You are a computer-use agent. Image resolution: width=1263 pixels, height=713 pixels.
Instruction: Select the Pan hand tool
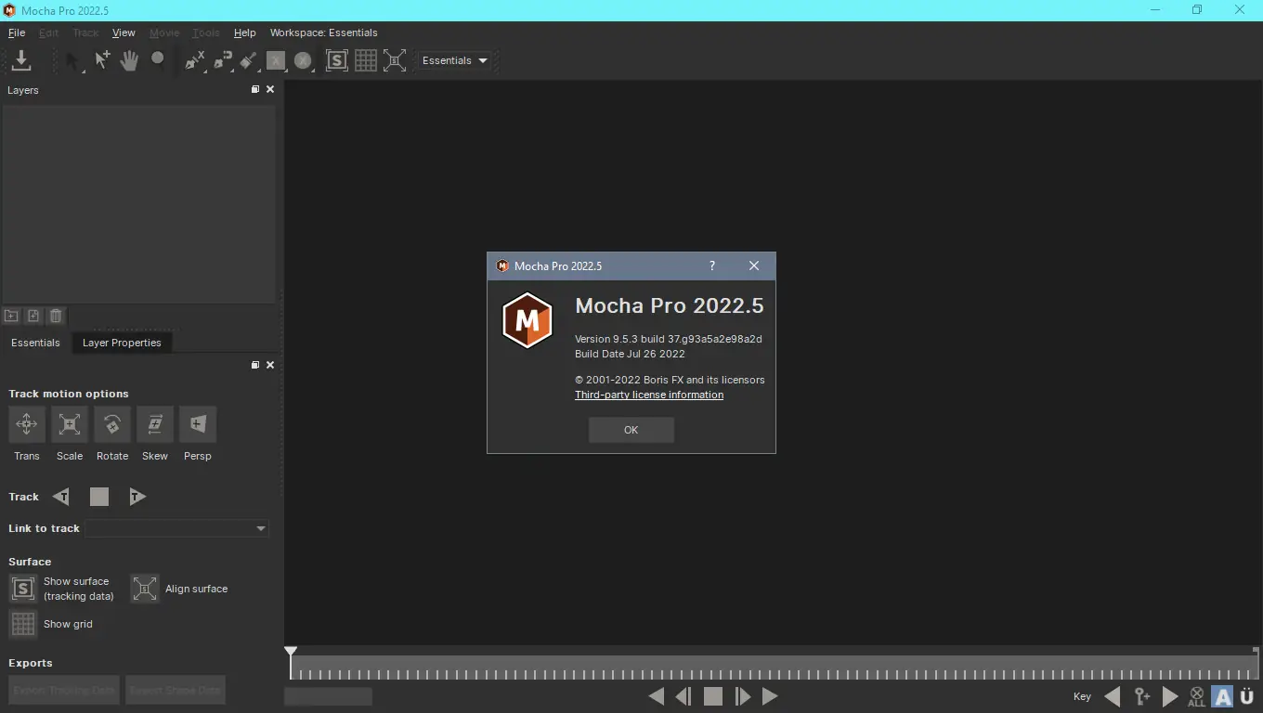pyautogui.click(x=129, y=60)
